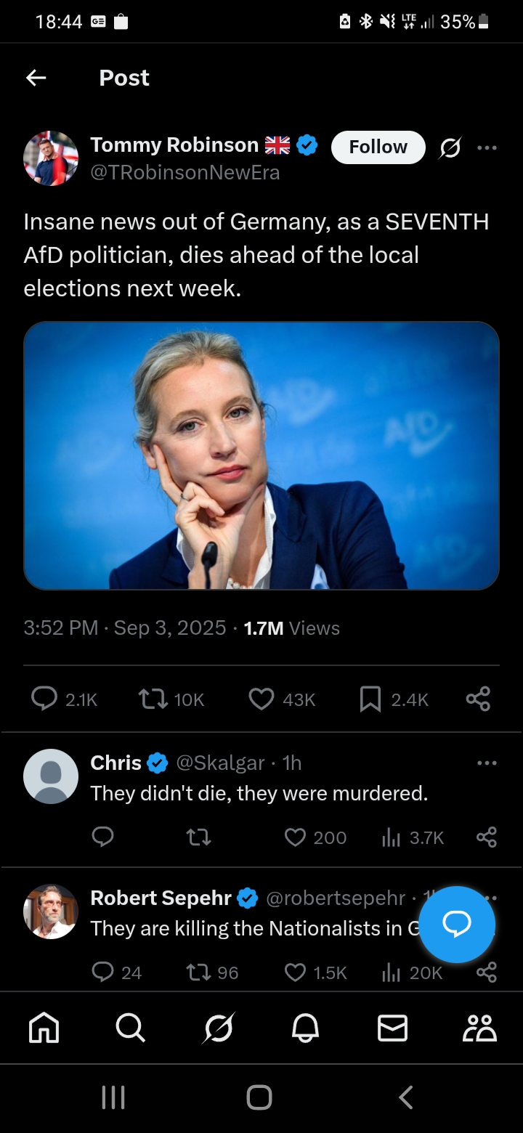Open the attached AfD press photo

tap(261, 455)
